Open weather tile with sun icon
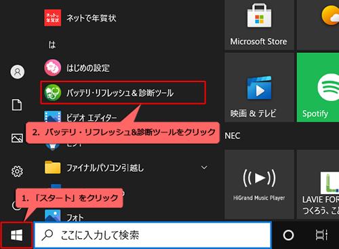Image resolution: width=339 pixels, height=249 pixels. click(x=318, y=25)
